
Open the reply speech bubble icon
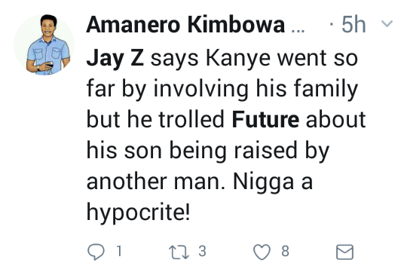96,252
